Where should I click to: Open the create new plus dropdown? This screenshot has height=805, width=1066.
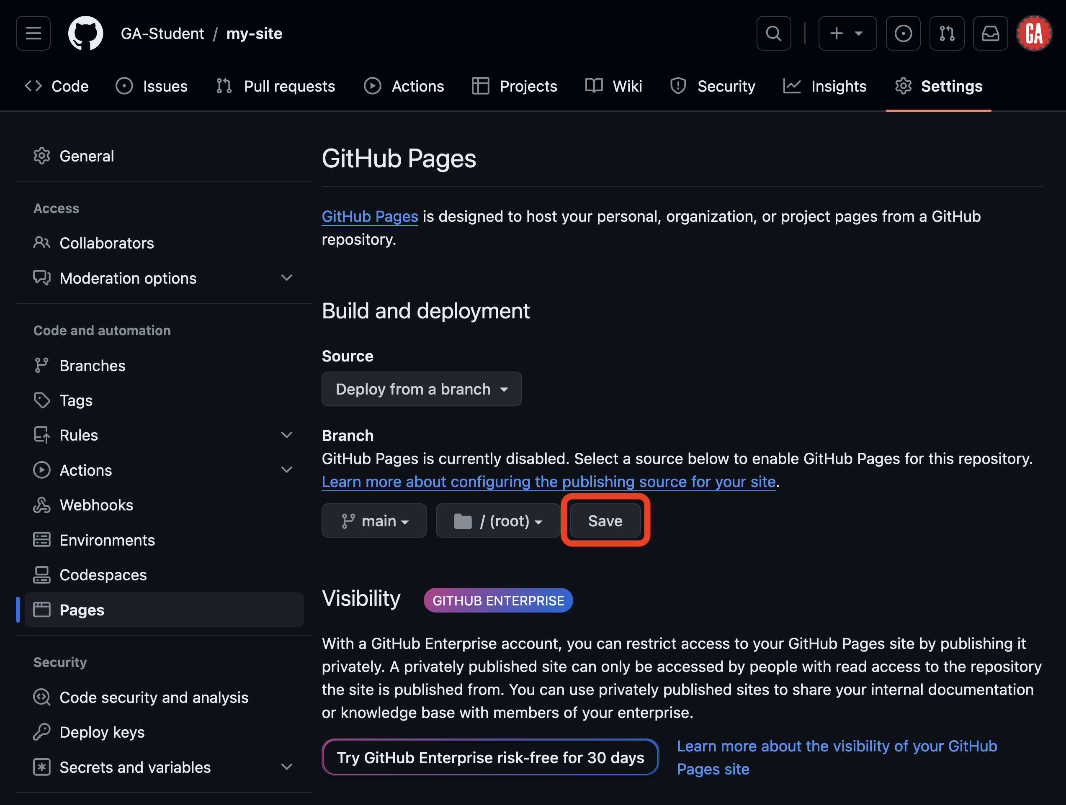(x=847, y=33)
